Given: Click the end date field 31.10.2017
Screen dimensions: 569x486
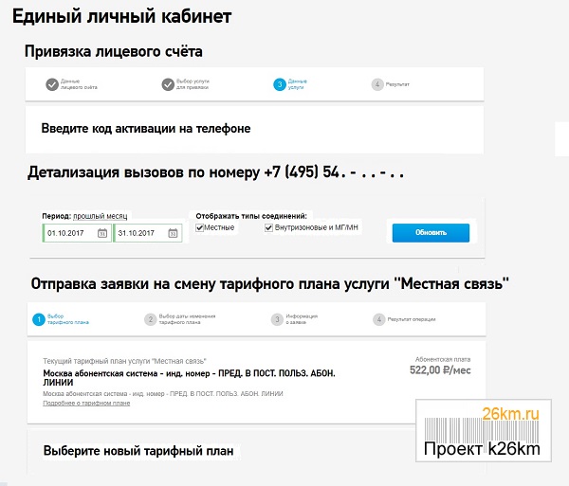Looking at the screenshot, I should 147,233.
